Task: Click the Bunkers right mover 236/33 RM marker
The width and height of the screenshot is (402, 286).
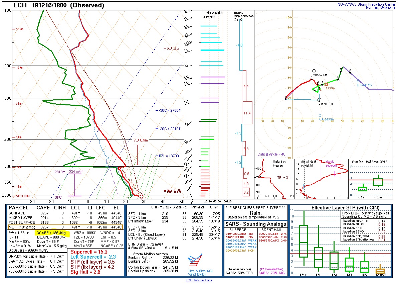Action: point(320,100)
